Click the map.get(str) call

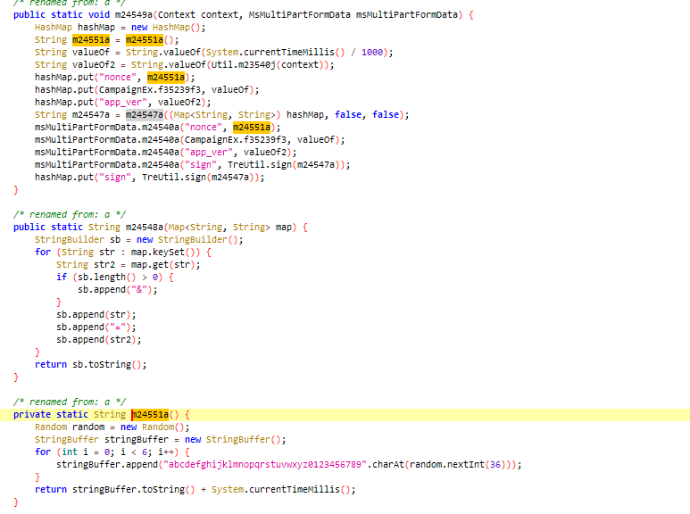click(163, 264)
